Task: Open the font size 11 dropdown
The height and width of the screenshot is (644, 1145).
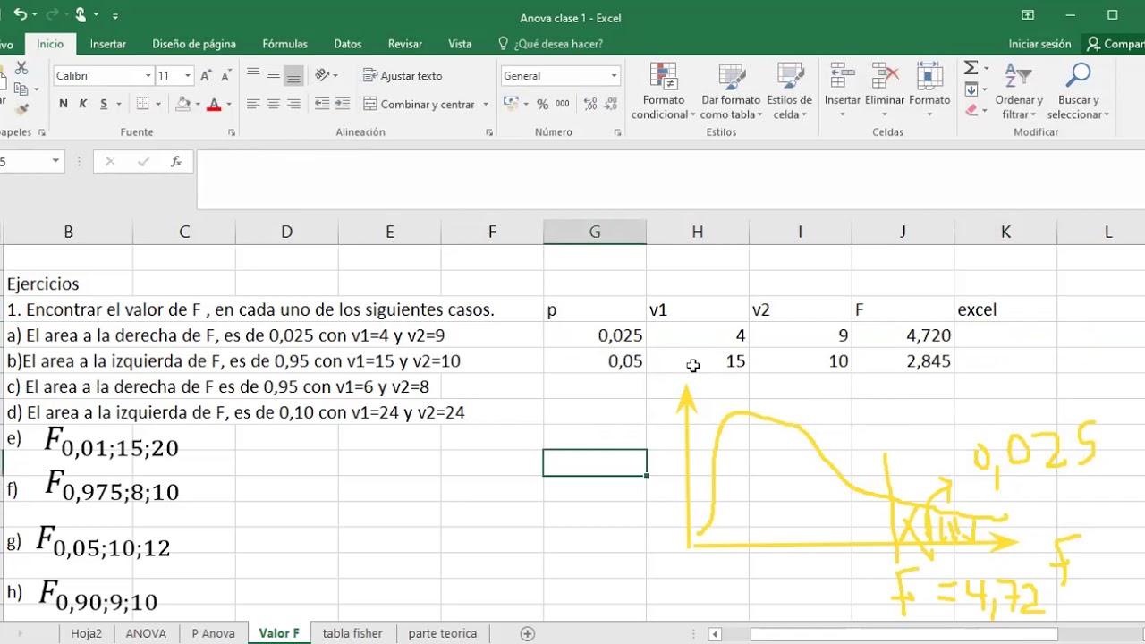Action: (188, 76)
